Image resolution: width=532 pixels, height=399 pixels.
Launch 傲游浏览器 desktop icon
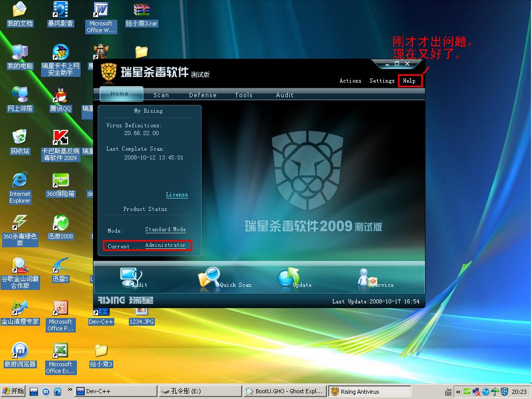pyautogui.click(x=20, y=355)
